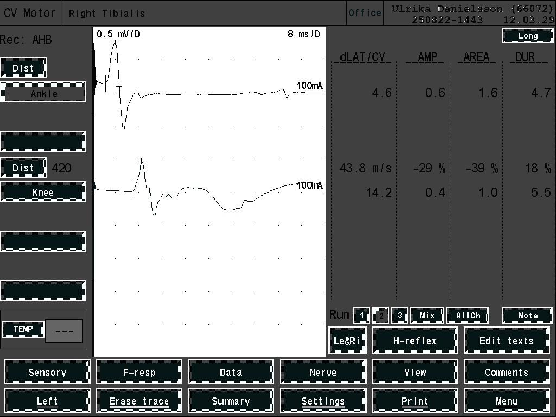Open the Settings screen

point(323,401)
